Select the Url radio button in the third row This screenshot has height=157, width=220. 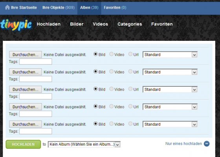click(x=130, y=89)
